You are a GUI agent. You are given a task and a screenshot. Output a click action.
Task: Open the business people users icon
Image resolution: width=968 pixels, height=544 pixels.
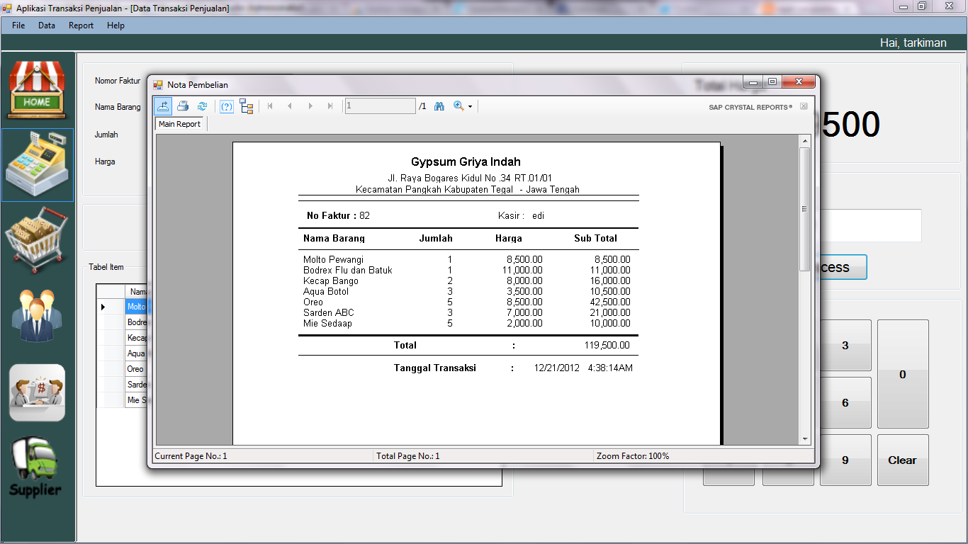point(37,314)
